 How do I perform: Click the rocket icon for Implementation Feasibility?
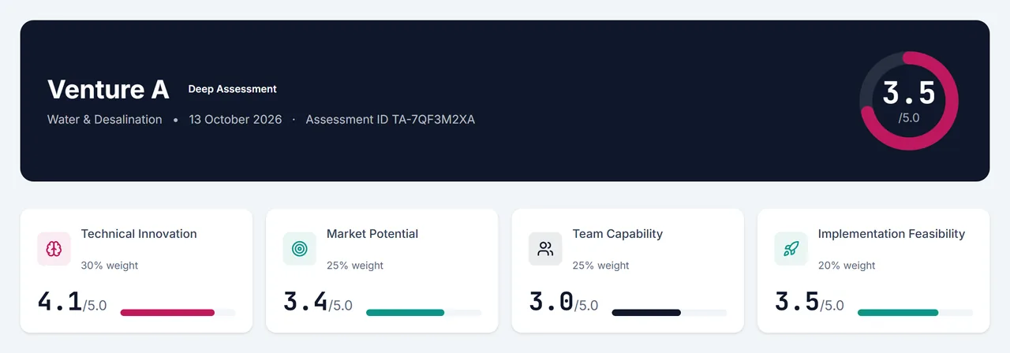click(791, 249)
